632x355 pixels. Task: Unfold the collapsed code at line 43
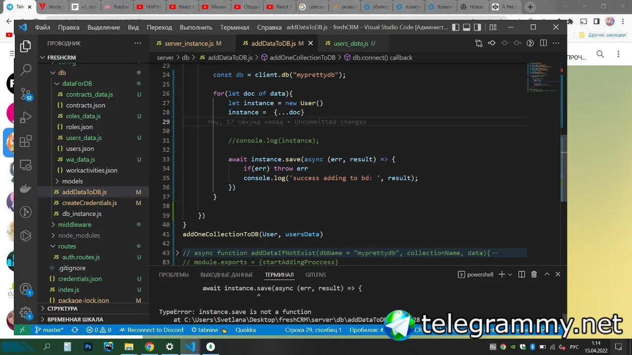click(177, 253)
